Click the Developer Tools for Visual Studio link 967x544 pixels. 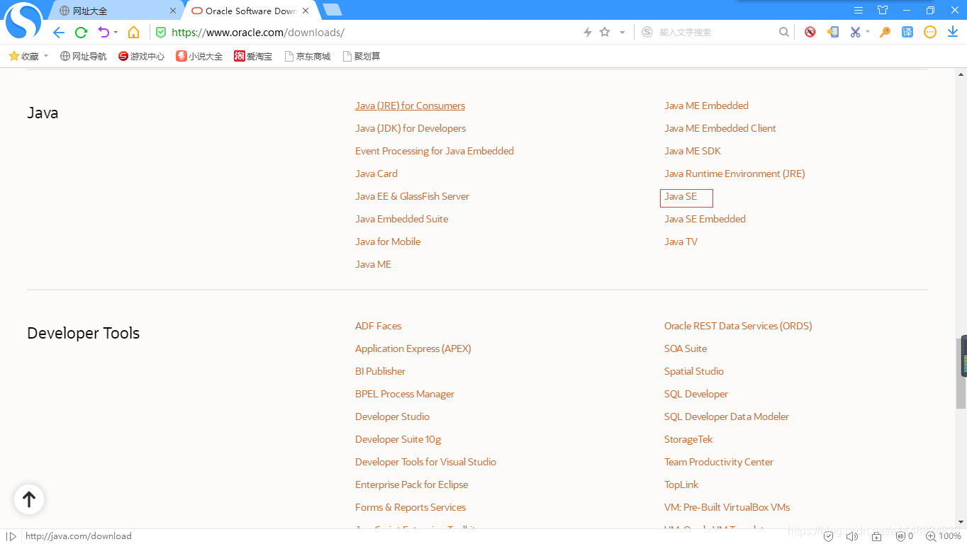(425, 462)
